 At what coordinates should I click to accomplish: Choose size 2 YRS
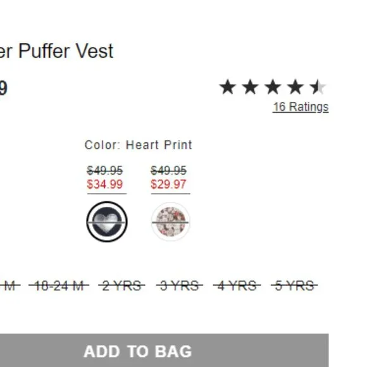(121, 286)
